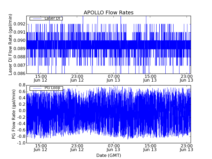The image size is (212, 159).
Task: Click the 0.8 tick on PG plot
Action: pos(22,85)
